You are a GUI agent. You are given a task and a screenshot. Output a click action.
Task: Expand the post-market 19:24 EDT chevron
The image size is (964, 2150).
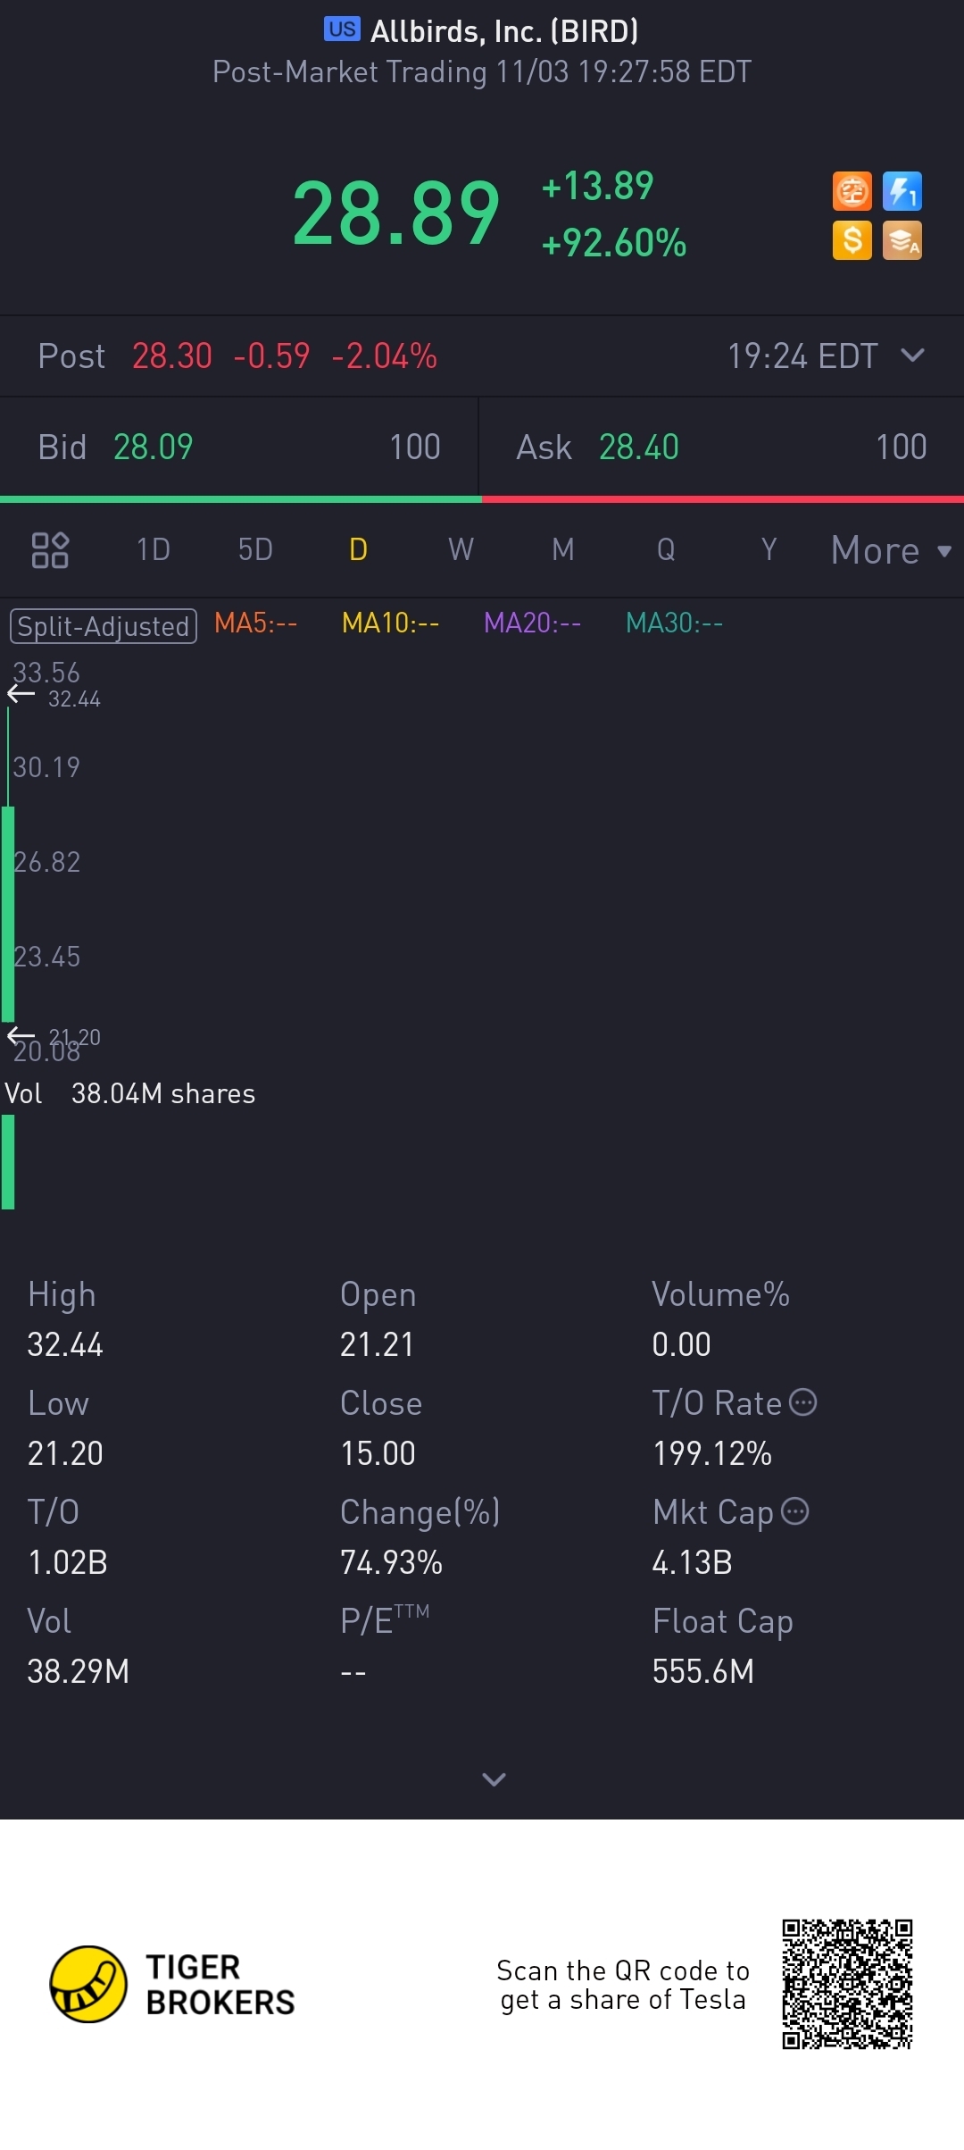pyautogui.click(x=912, y=356)
